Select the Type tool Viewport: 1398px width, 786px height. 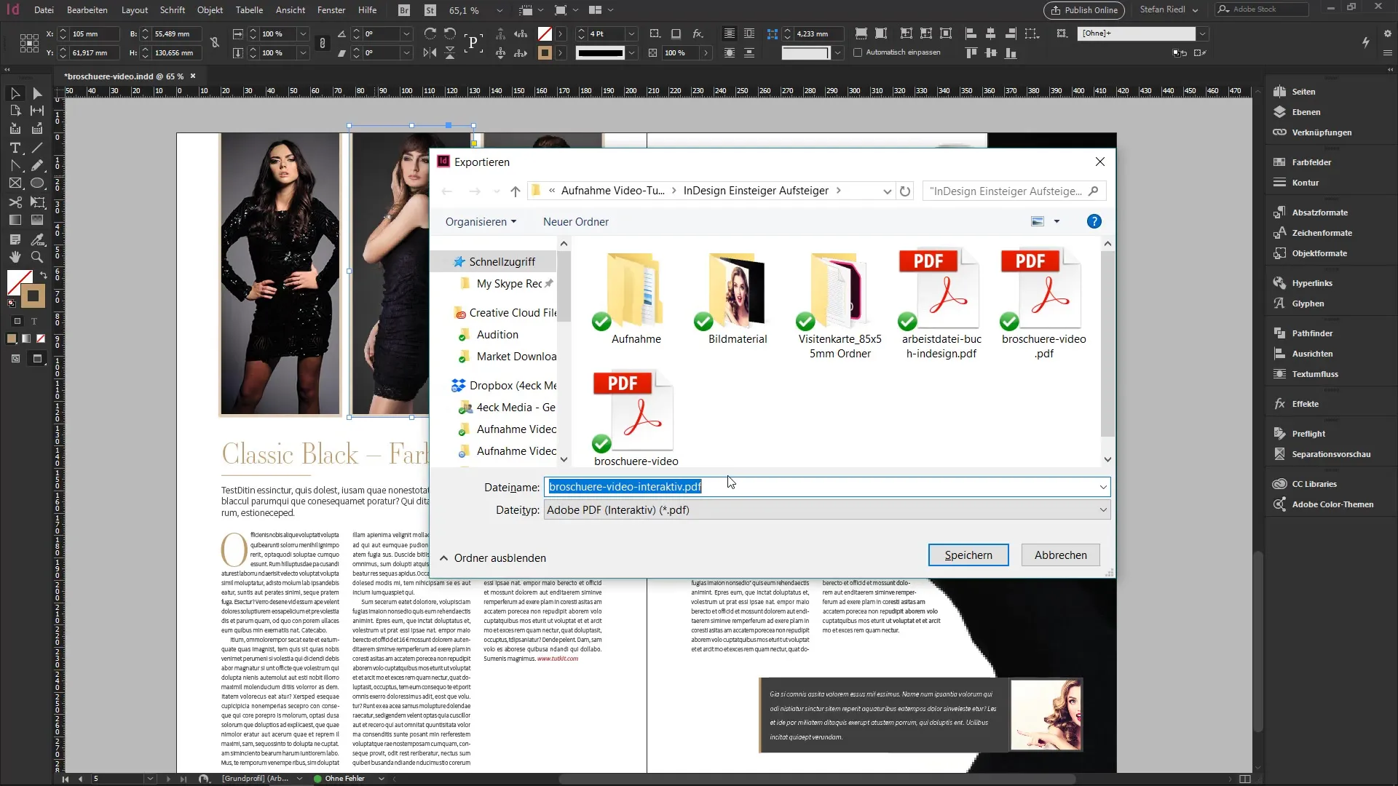click(15, 148)
